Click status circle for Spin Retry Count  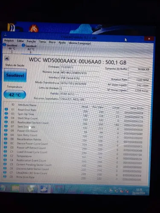click(x=6, y=135)
